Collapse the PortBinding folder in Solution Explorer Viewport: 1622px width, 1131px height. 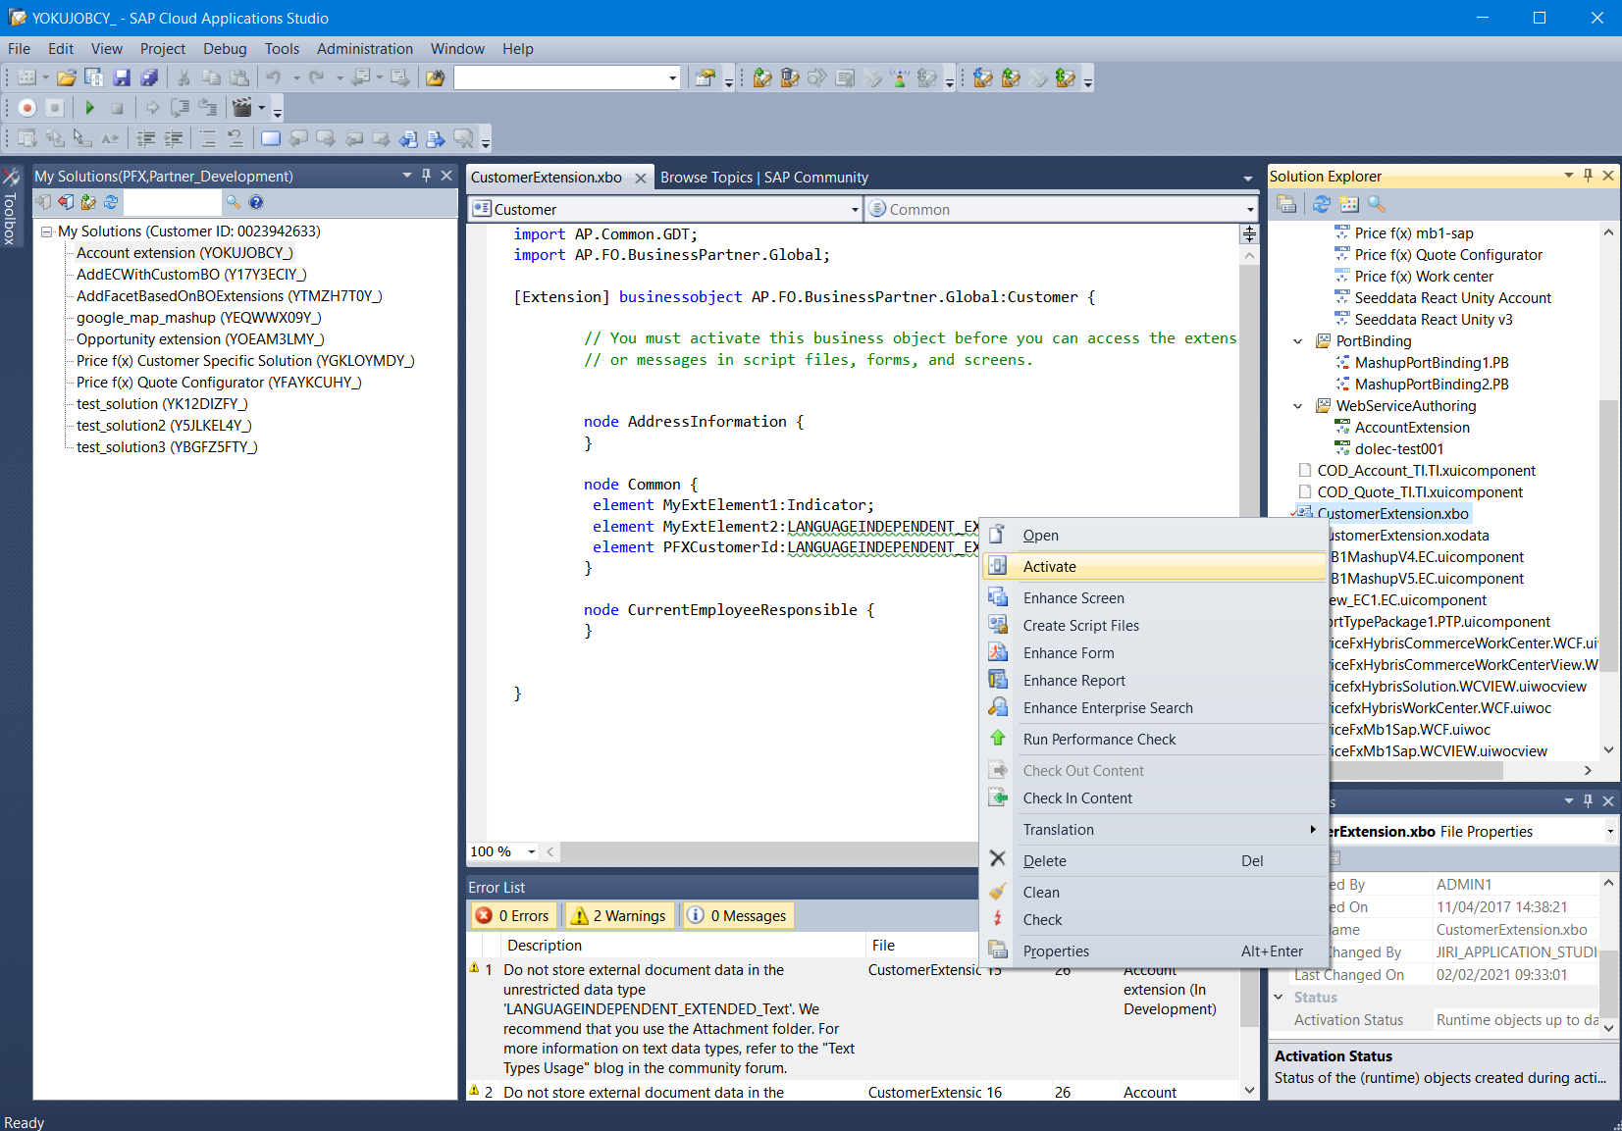tap(1297, 341)
